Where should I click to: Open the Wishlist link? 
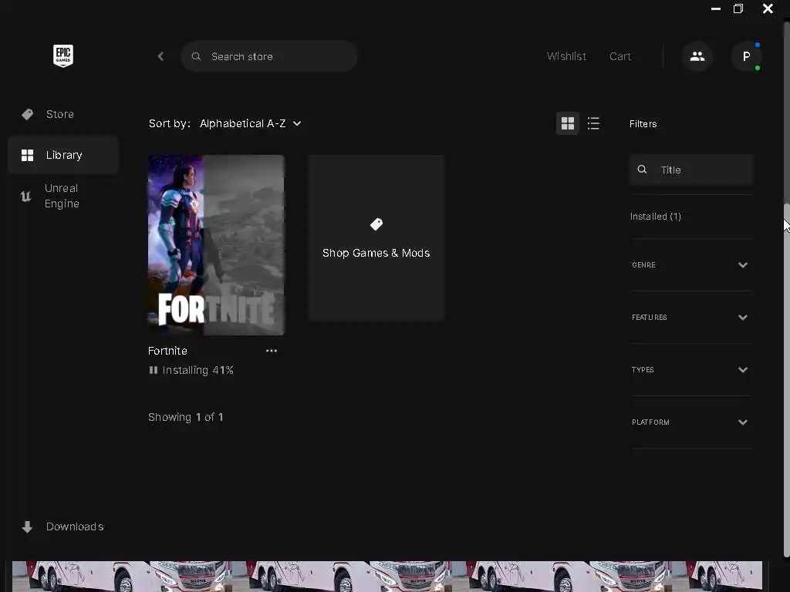(566, 56)
